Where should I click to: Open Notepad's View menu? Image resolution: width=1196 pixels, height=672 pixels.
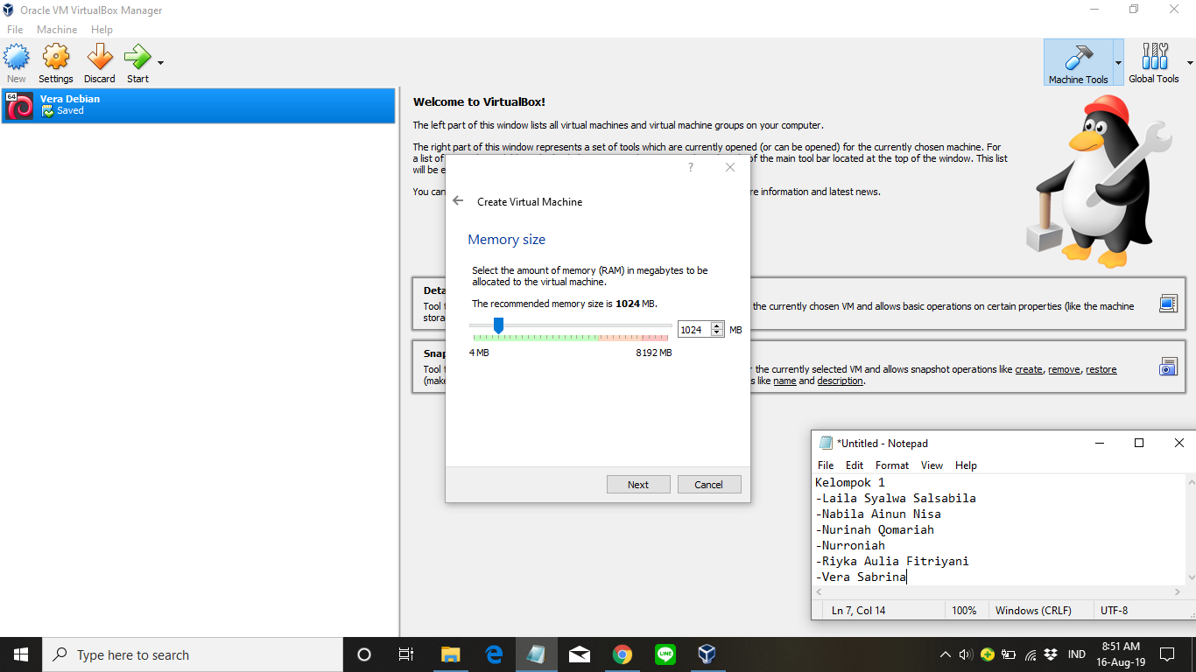[932, 465]
